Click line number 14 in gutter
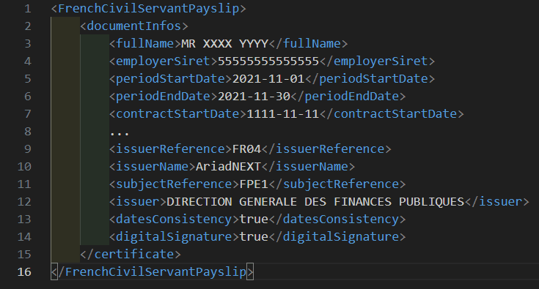 tap(24, 236)
